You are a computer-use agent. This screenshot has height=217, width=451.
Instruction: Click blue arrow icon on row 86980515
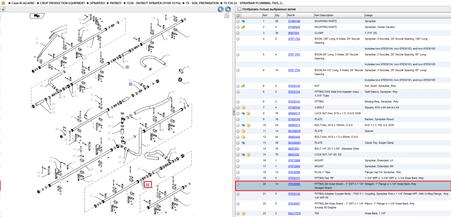(x=243, y=114)
